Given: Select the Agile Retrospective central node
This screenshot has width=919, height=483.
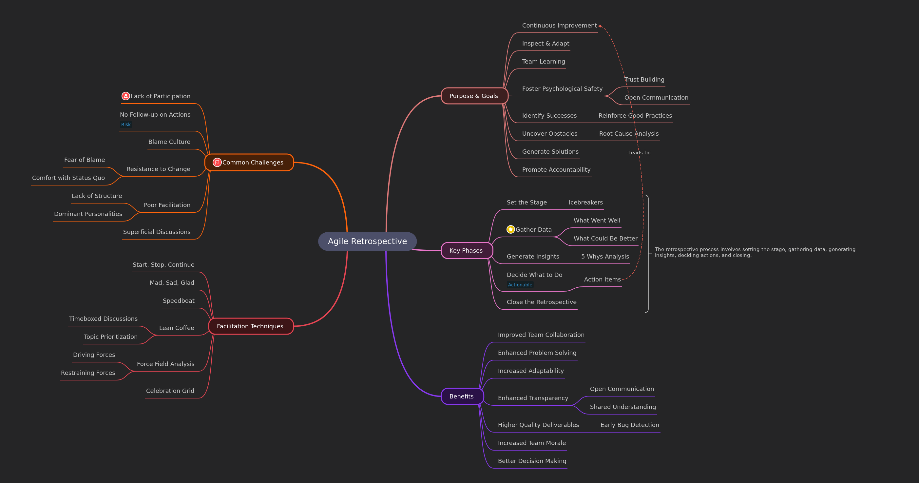Looking at the screenshot, I should point(367,241).
